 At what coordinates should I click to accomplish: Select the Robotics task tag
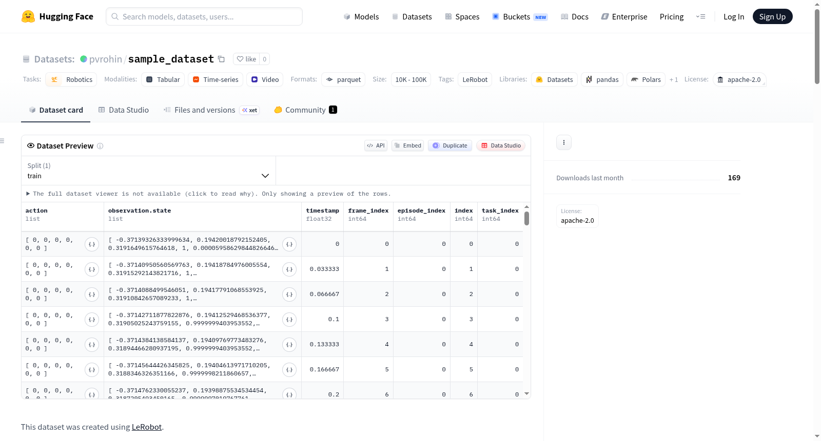pyautogui.click(x=71, y=79)
